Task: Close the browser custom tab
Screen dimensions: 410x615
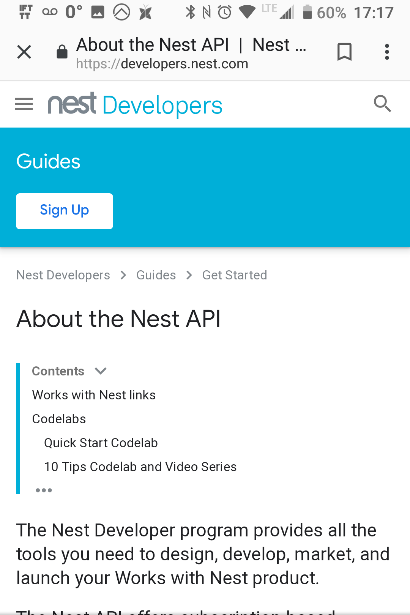Action: click(24, 52)
